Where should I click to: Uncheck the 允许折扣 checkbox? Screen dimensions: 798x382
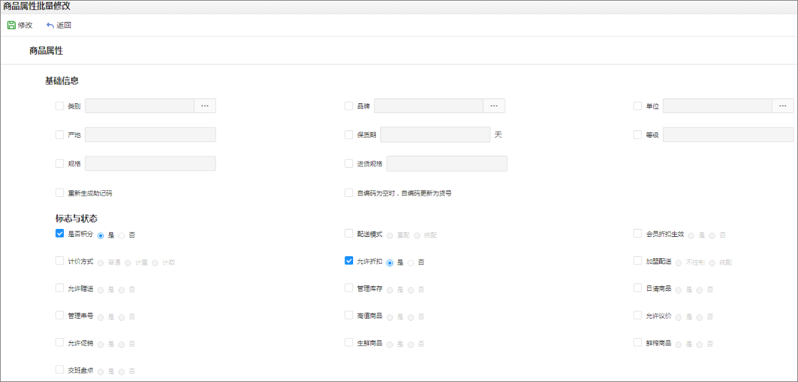(348, 261)
